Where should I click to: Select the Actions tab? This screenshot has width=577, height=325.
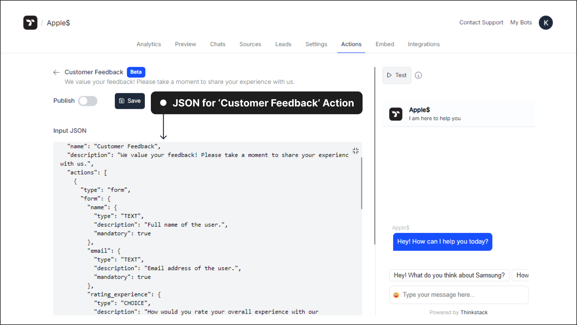click(x=351, y=44)
